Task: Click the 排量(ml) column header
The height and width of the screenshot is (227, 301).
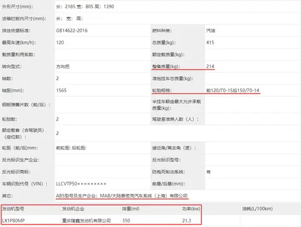Action: point(131,209)
